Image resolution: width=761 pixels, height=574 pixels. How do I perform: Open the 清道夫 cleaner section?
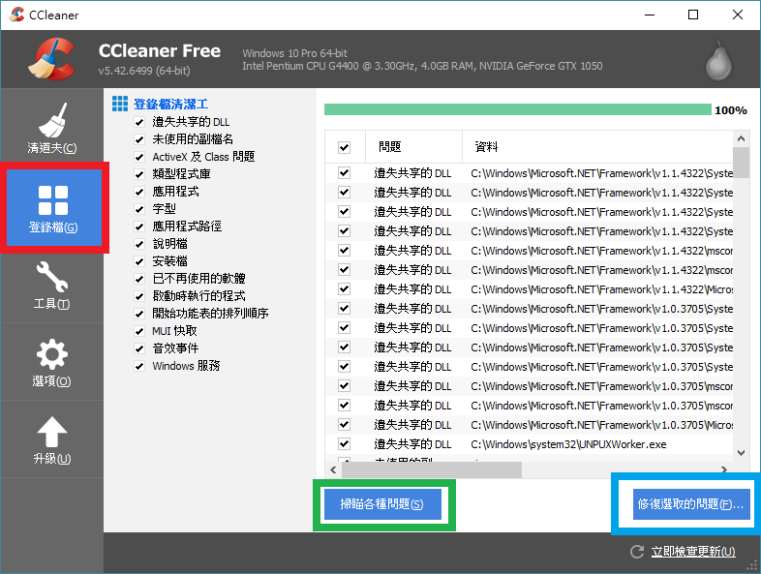click(x=52, y=129)
